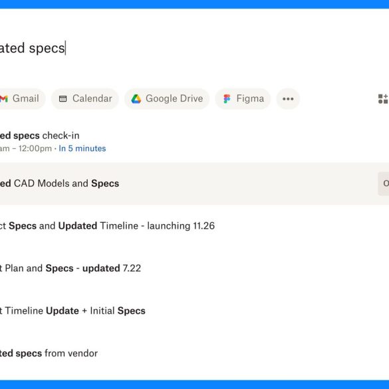Image resolution: width=389 pixels, height=389 pixels.
Task: Click the Calendar icon in filter chip
Action: coord(63,98)
